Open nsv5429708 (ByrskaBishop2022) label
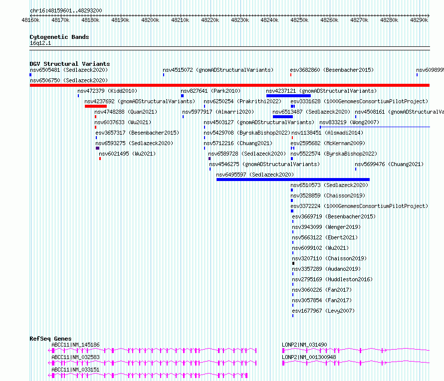This screenshot has height=381, width=444. click(x=247, y=133)
